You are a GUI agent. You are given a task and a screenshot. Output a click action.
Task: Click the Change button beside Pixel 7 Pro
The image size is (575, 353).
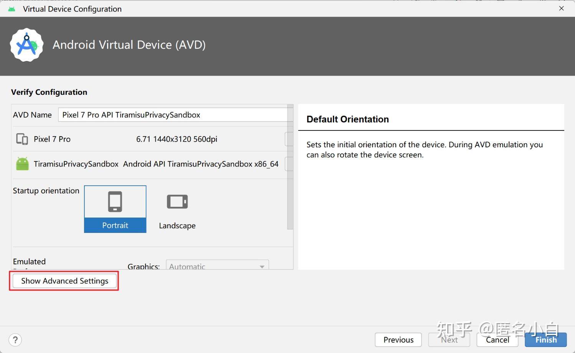(x=289, y=139)
